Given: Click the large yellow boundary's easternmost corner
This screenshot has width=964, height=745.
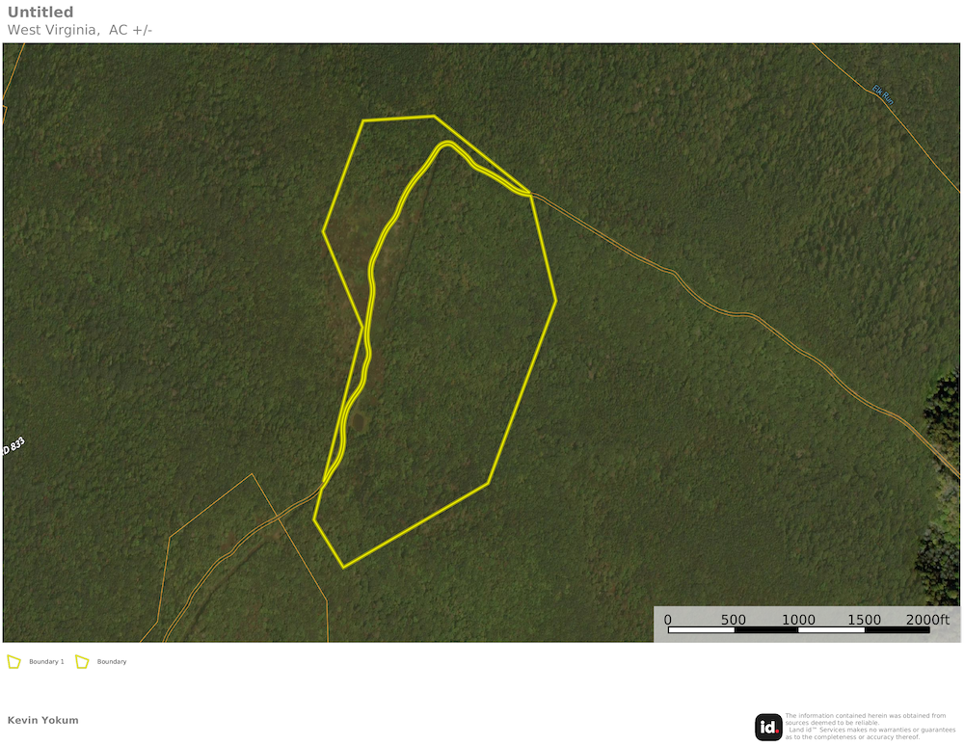Looking at the screenshot, I should (556, 301).
